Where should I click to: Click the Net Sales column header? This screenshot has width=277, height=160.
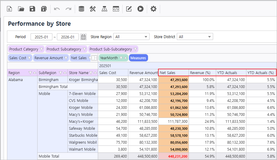tap(173, 73)
